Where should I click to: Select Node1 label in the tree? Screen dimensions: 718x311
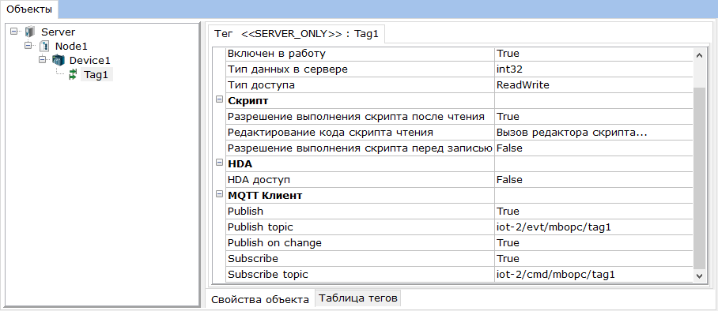point(71,47)
